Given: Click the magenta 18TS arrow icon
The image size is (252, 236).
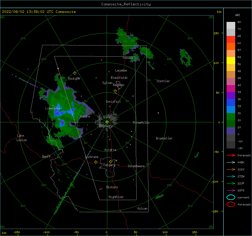Looking at the screenshot, I should [x=231, y=191].
